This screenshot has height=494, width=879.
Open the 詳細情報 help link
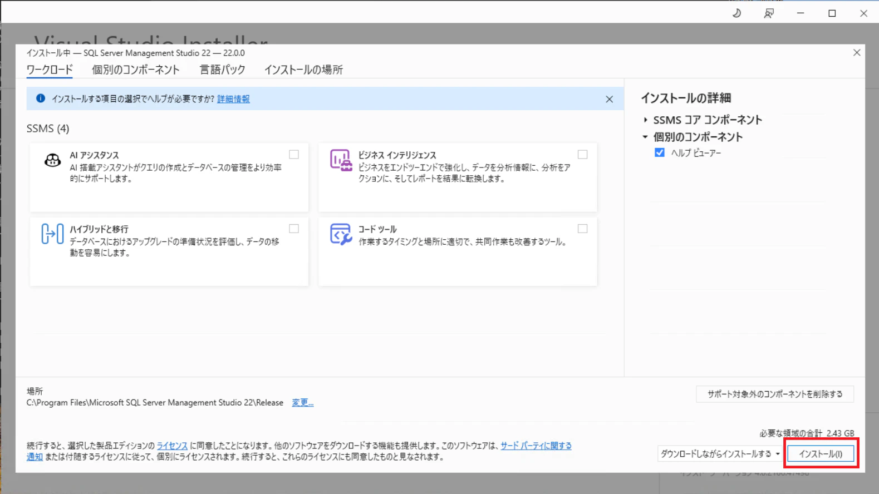(233, 99)
